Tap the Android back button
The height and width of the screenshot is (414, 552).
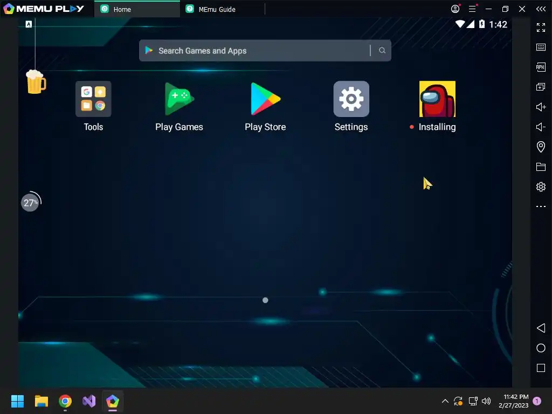[541, 328]
